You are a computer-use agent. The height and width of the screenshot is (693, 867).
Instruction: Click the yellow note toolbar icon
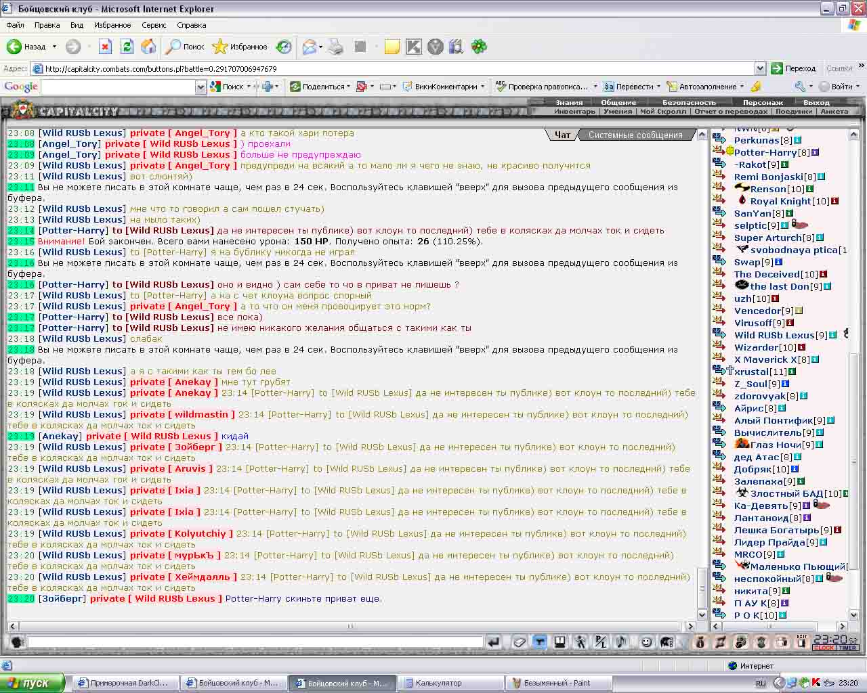coord(392,47)
